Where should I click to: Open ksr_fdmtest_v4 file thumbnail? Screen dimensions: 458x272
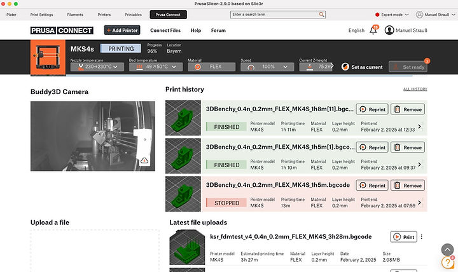(x=187, y=247)
